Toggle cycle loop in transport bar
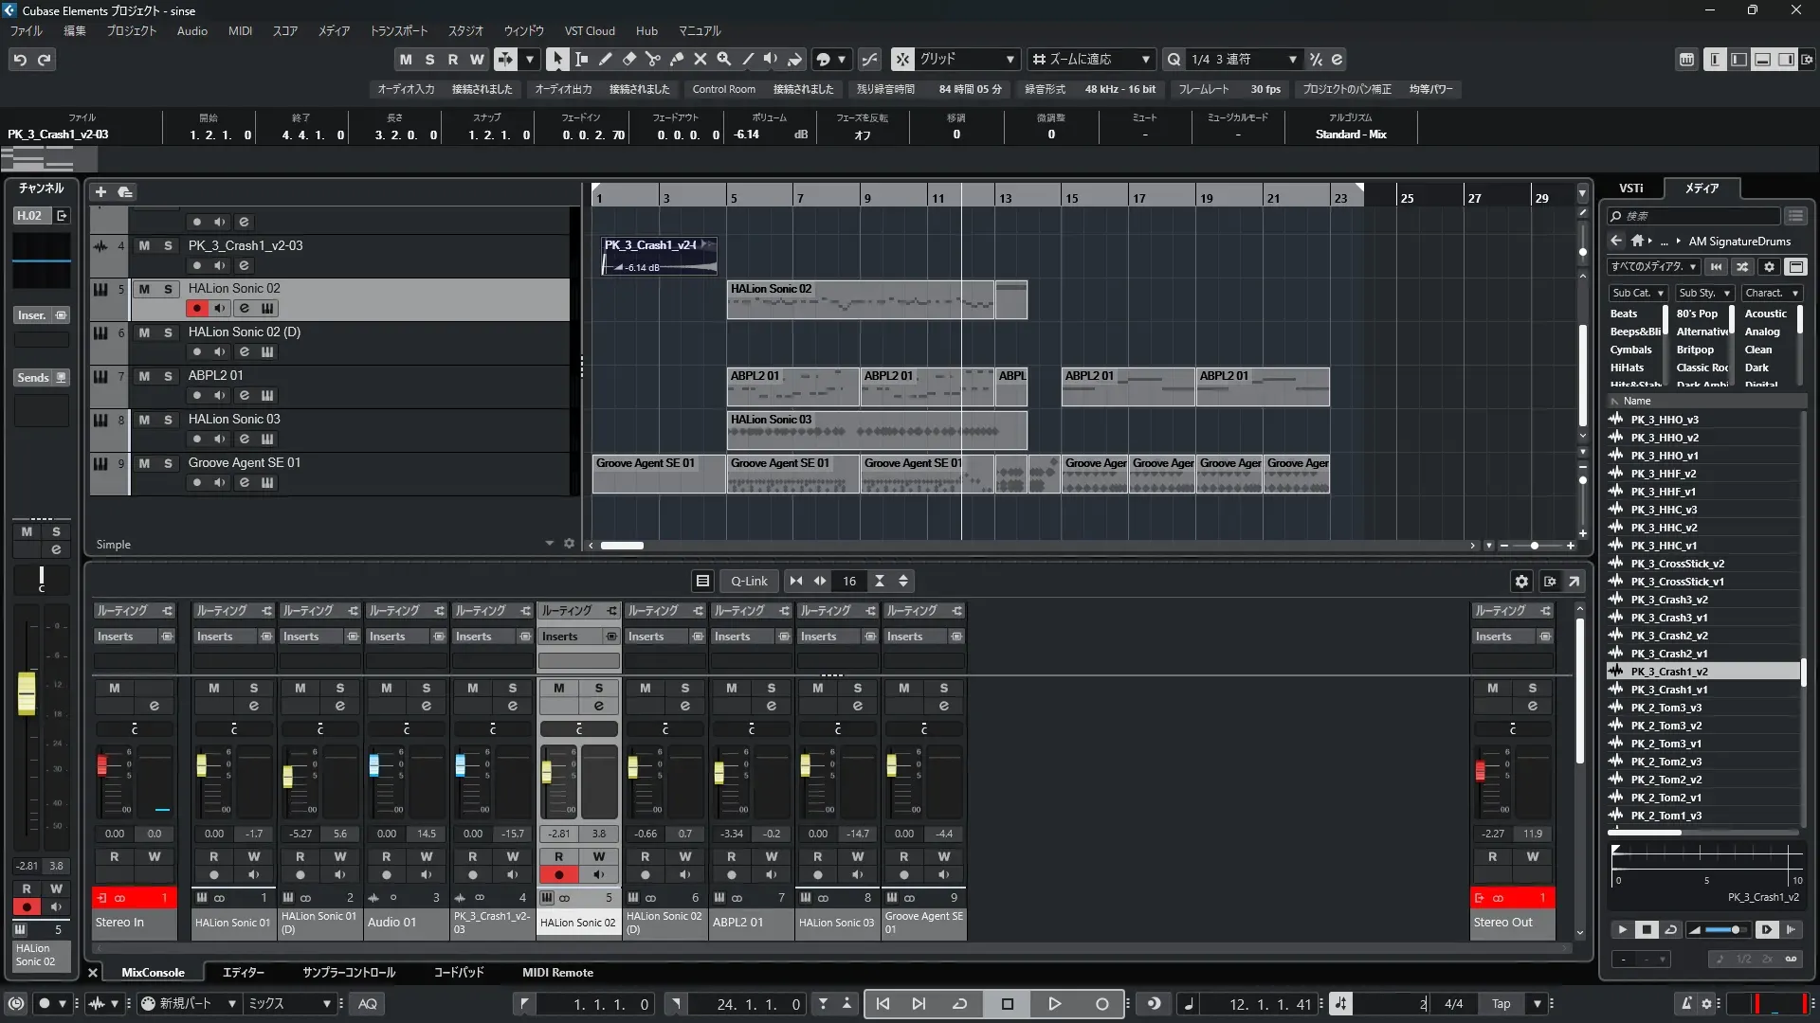 click(959, 1004)
